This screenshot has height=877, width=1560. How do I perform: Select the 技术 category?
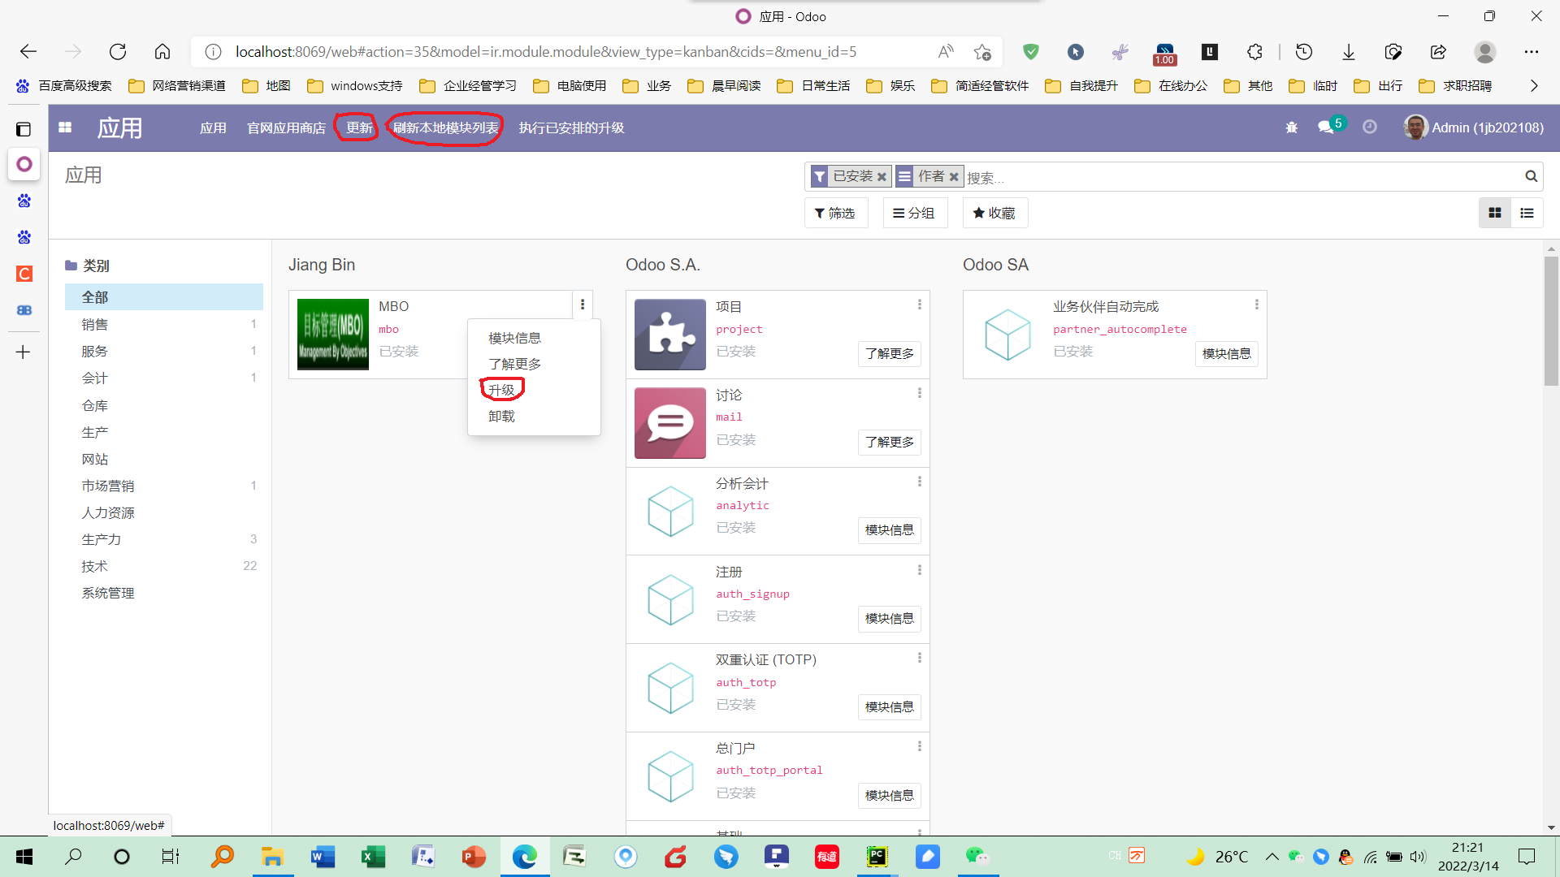(164, 566)
